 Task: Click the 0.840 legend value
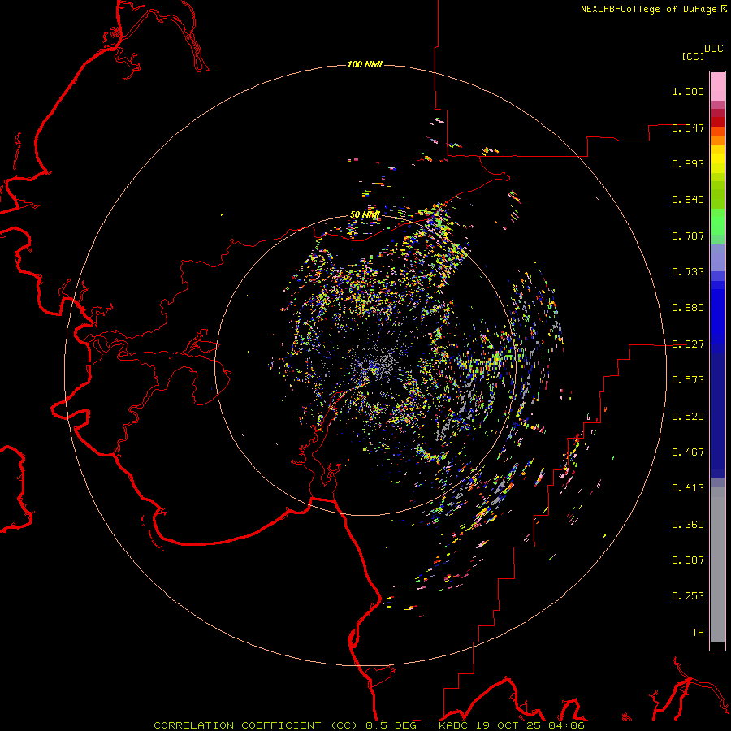(688, 200)
